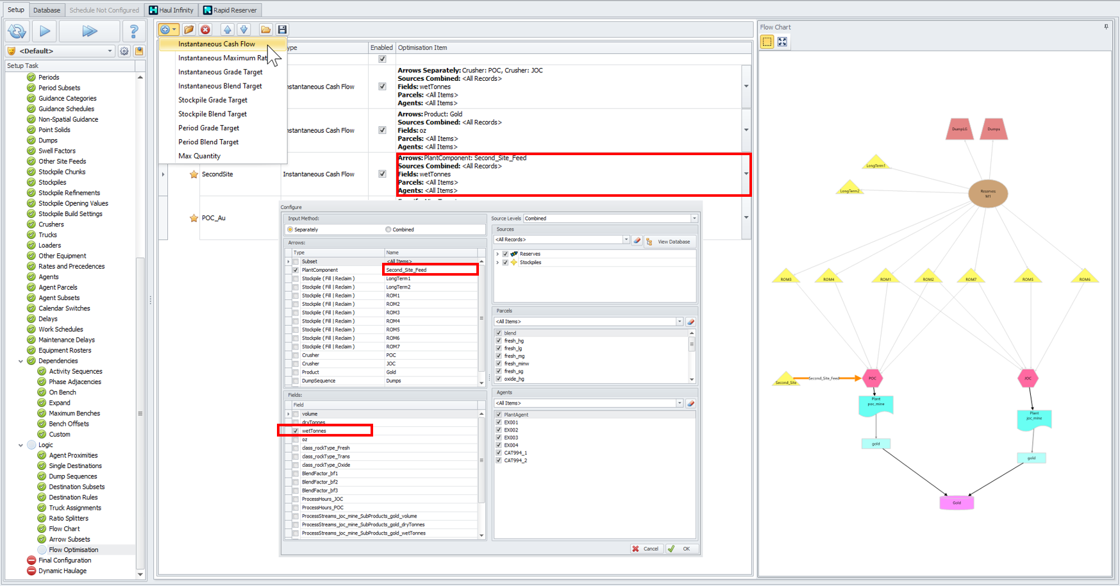1120x586 pixels.
Task: Select Truck Assignments in the setup tree
Action: 75,508
